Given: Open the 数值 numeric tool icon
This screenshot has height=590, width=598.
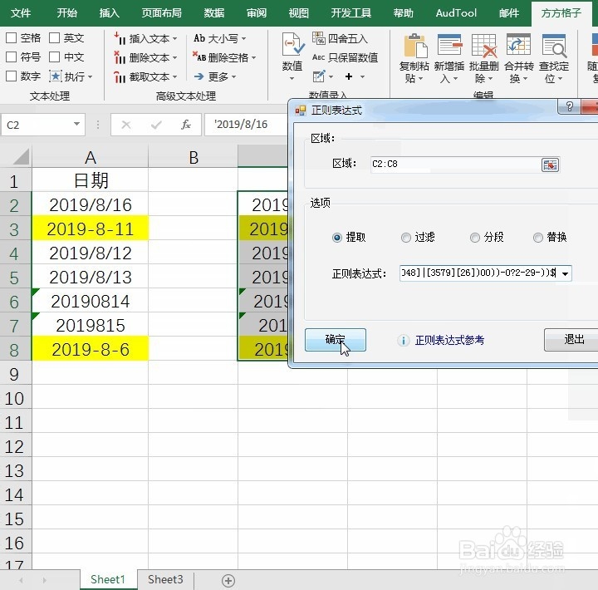Looking at the screenshot, I should (x=292, y=44).
